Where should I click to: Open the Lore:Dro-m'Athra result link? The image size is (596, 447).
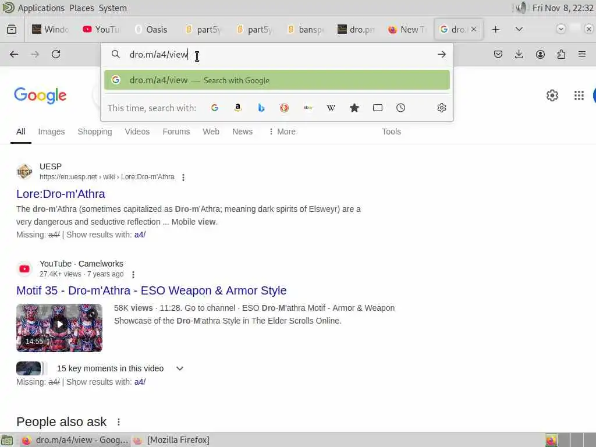click(61, 194)
